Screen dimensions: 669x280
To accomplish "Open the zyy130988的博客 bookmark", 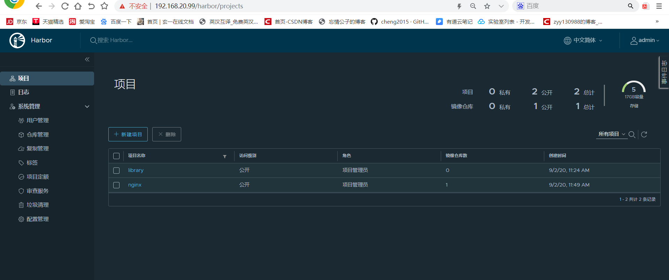I will [x=573, y=22].
